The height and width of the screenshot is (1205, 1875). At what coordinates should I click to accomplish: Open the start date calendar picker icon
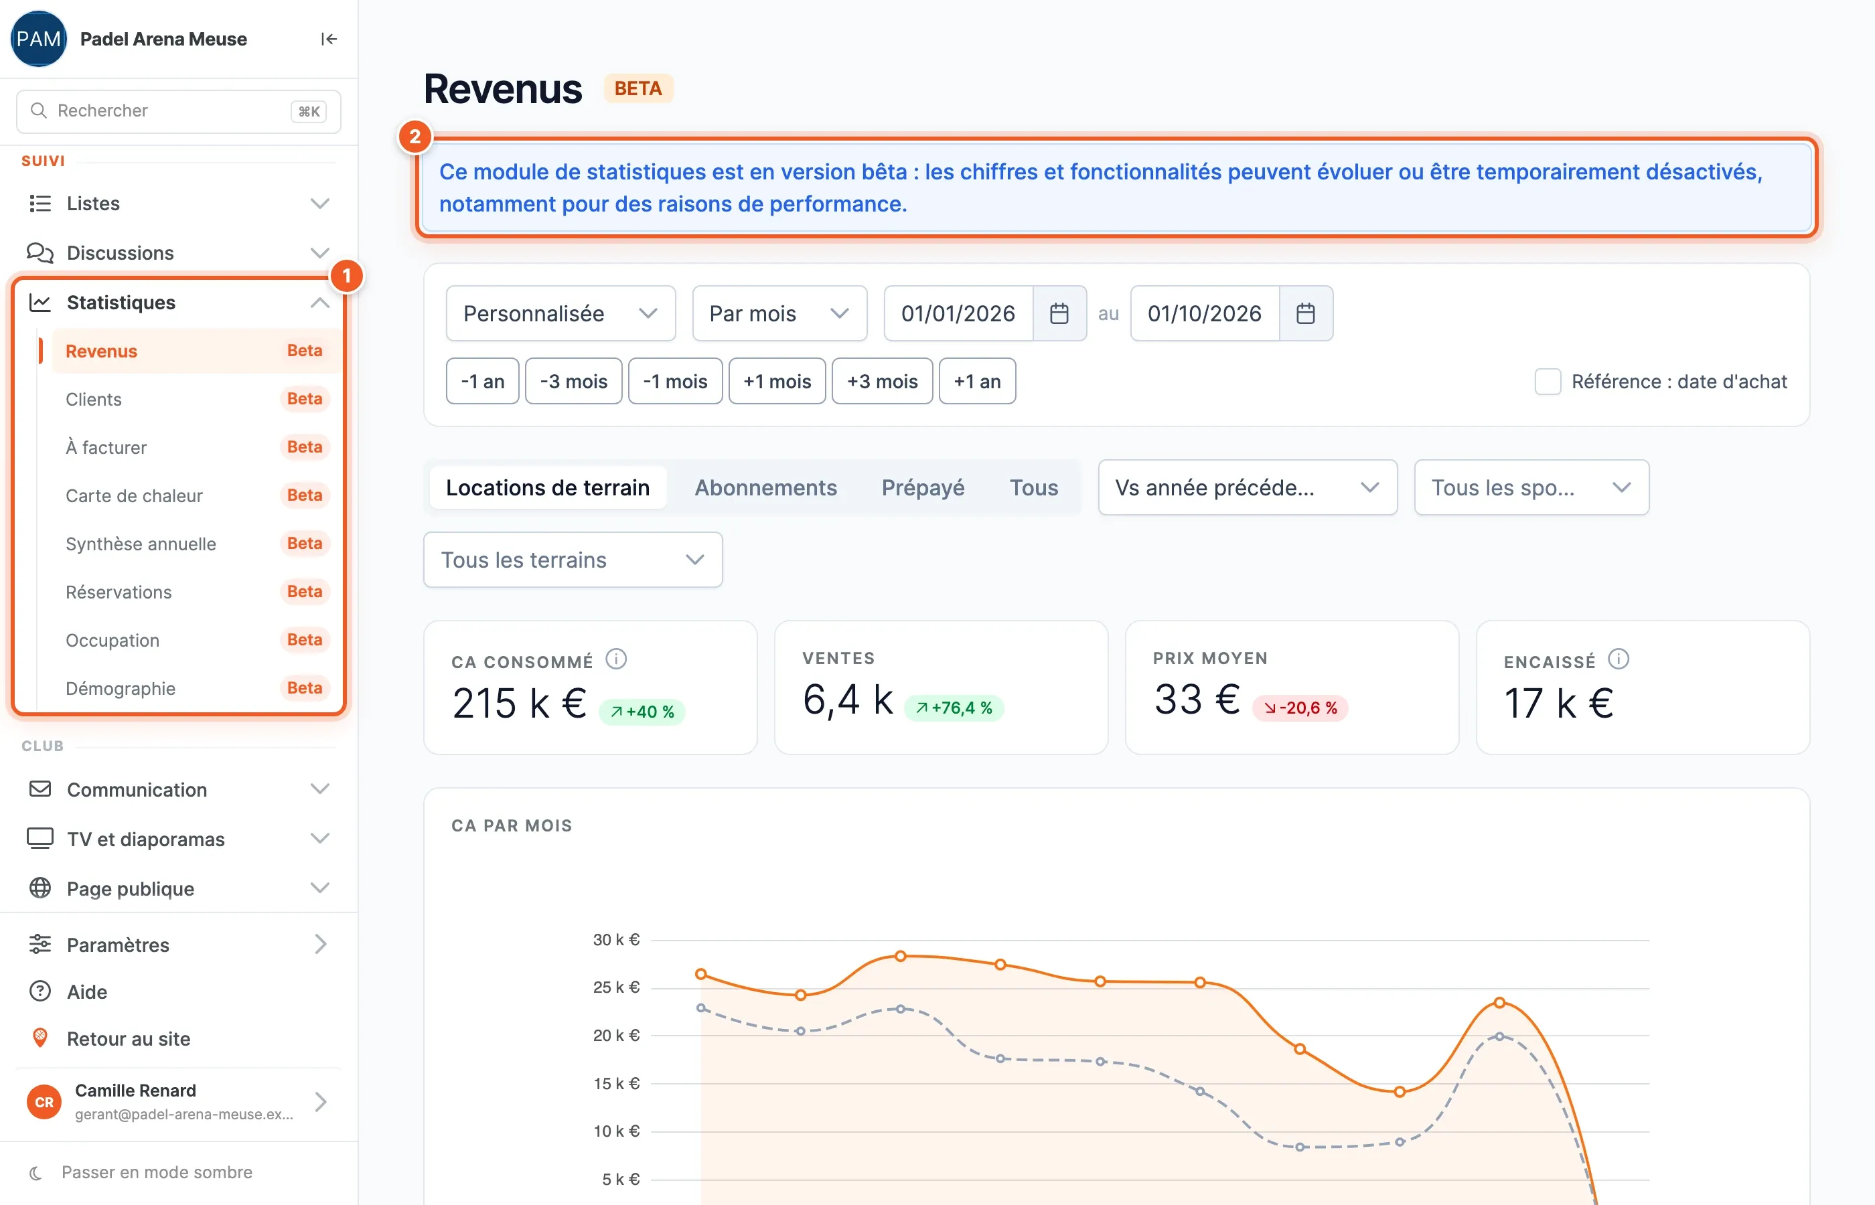[1059, 314]
